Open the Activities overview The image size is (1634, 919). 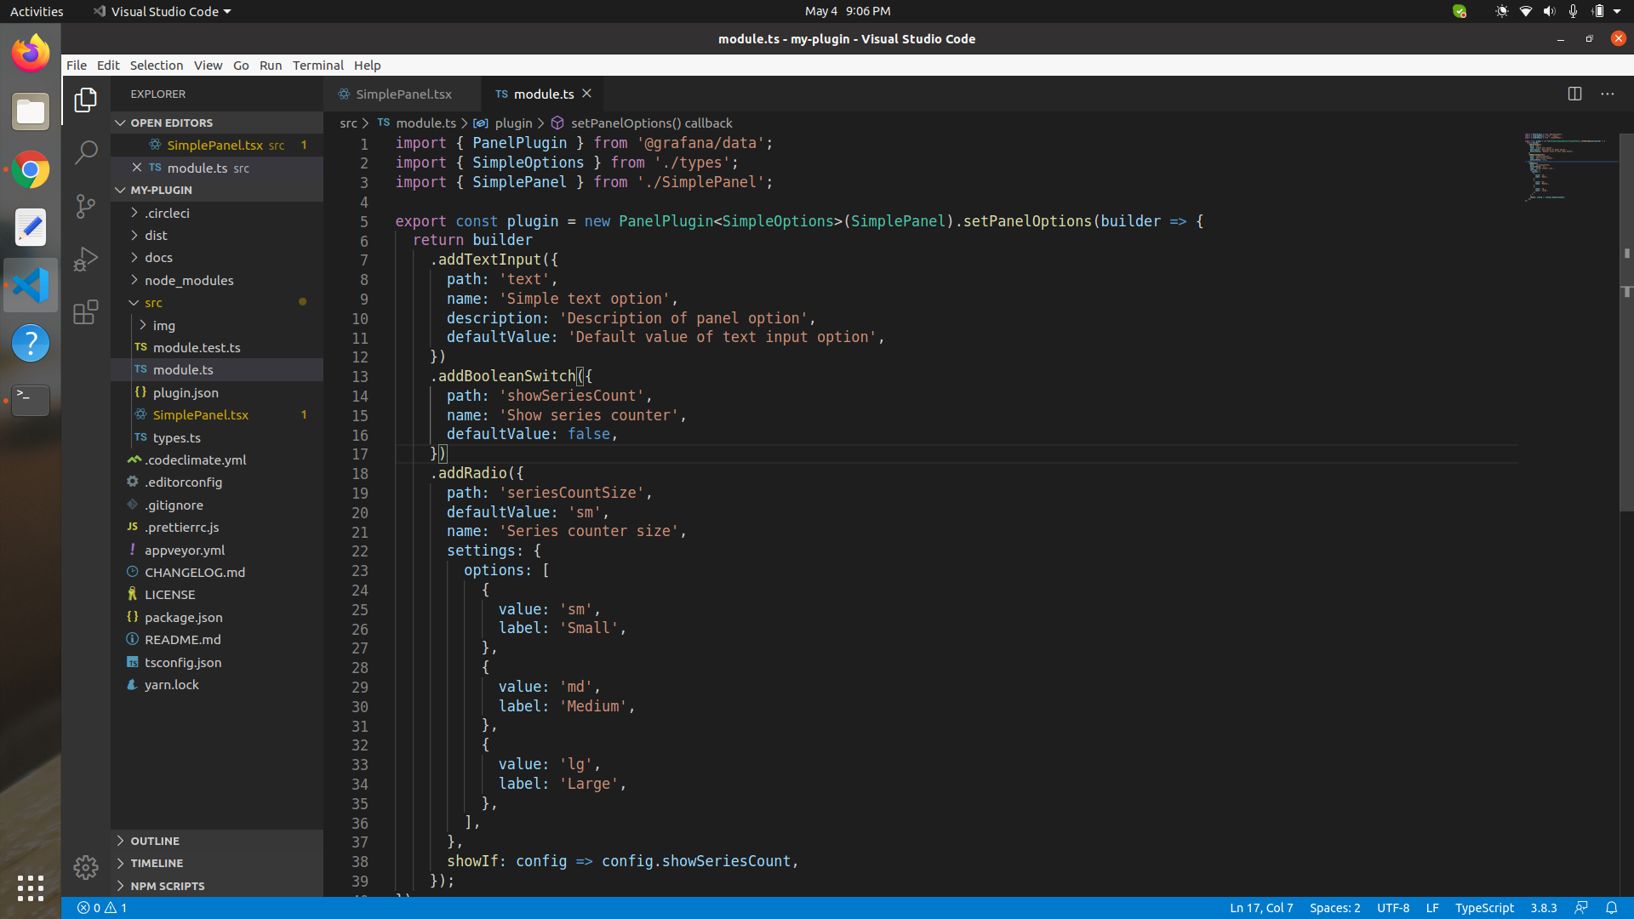[37, 11]
